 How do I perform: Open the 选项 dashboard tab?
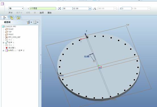(41, 13)
